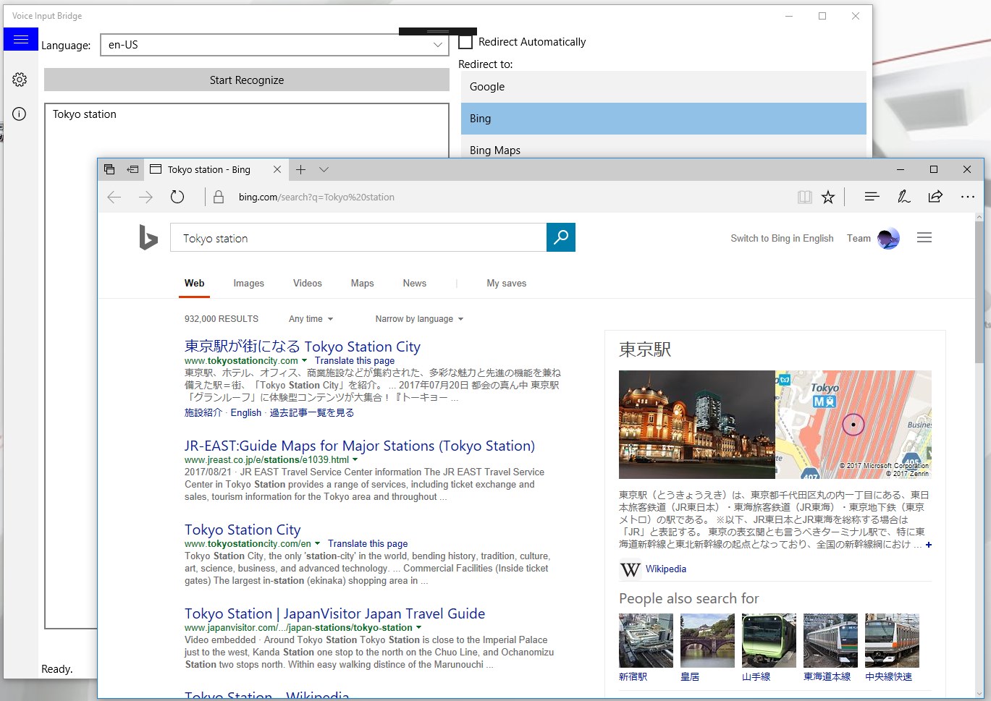Make a Web Note pen icon

903,197
